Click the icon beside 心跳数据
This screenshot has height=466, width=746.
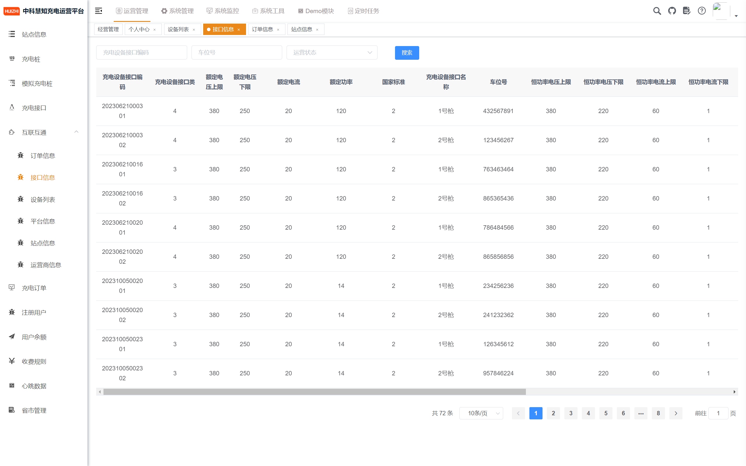(12, 386)
